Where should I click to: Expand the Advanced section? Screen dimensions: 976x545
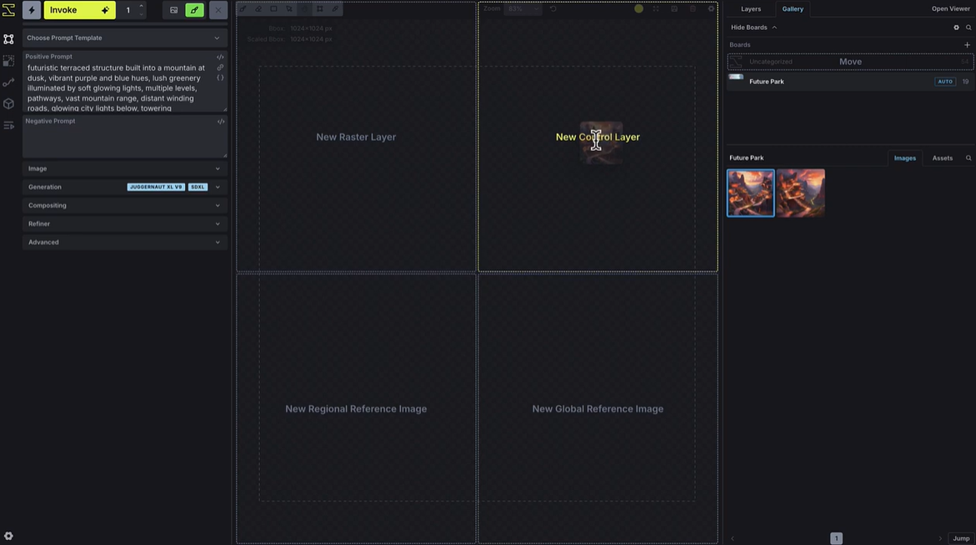click(x=124, y=242)
